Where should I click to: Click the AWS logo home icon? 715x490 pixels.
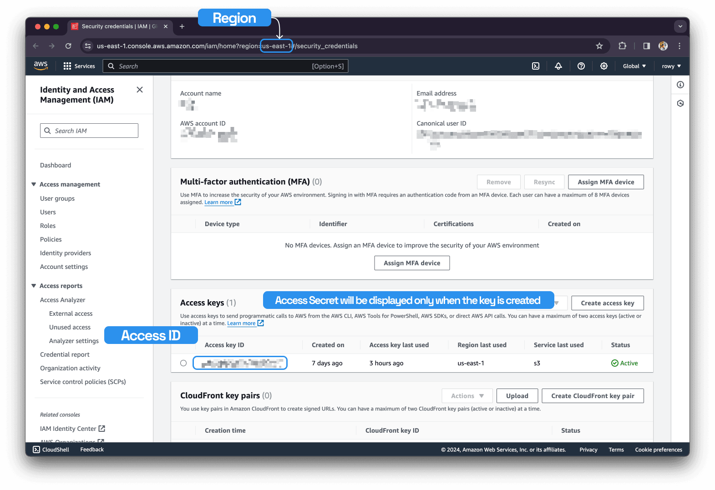click(41, 66)
